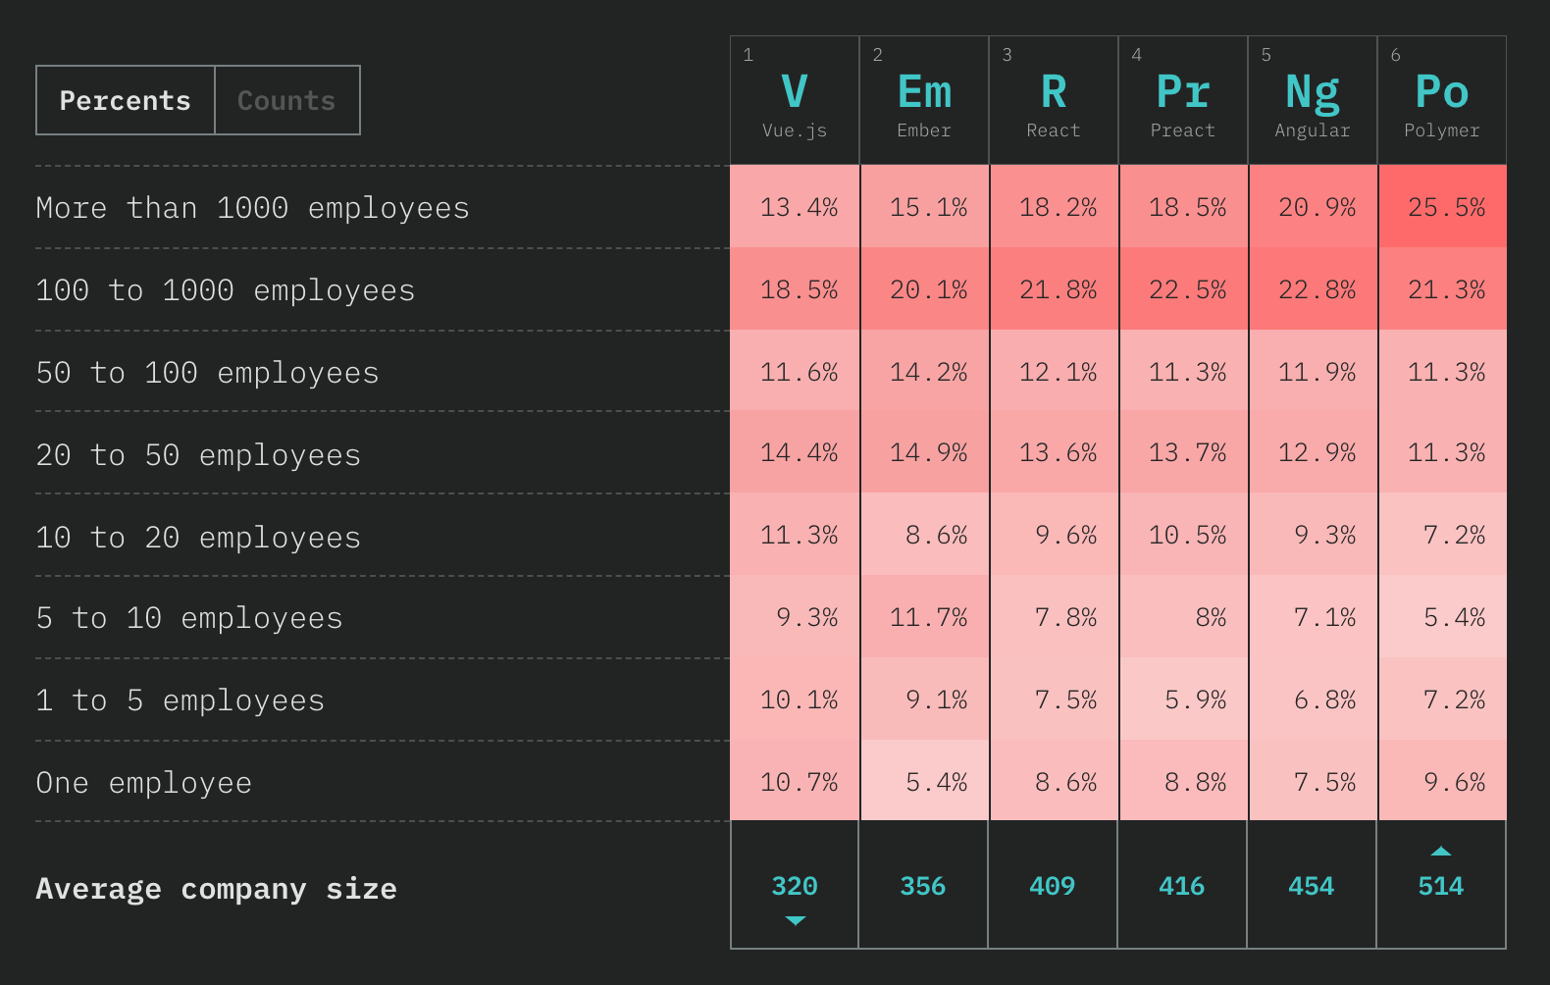1550x985 pixels.
Task: Click the Preact 8% cell
Action: point(1183,617)
